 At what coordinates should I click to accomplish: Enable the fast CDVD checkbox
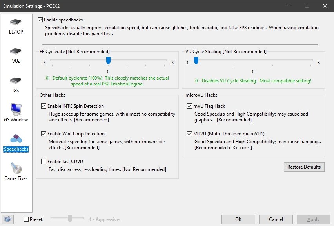[x=44, y=162]
